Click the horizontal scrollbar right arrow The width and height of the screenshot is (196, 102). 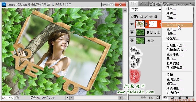pyautogui.click(x=121, y=98)
